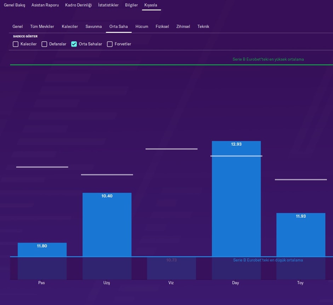
Task: Click the Day bar showing 12.93
Action: (236, 199)
